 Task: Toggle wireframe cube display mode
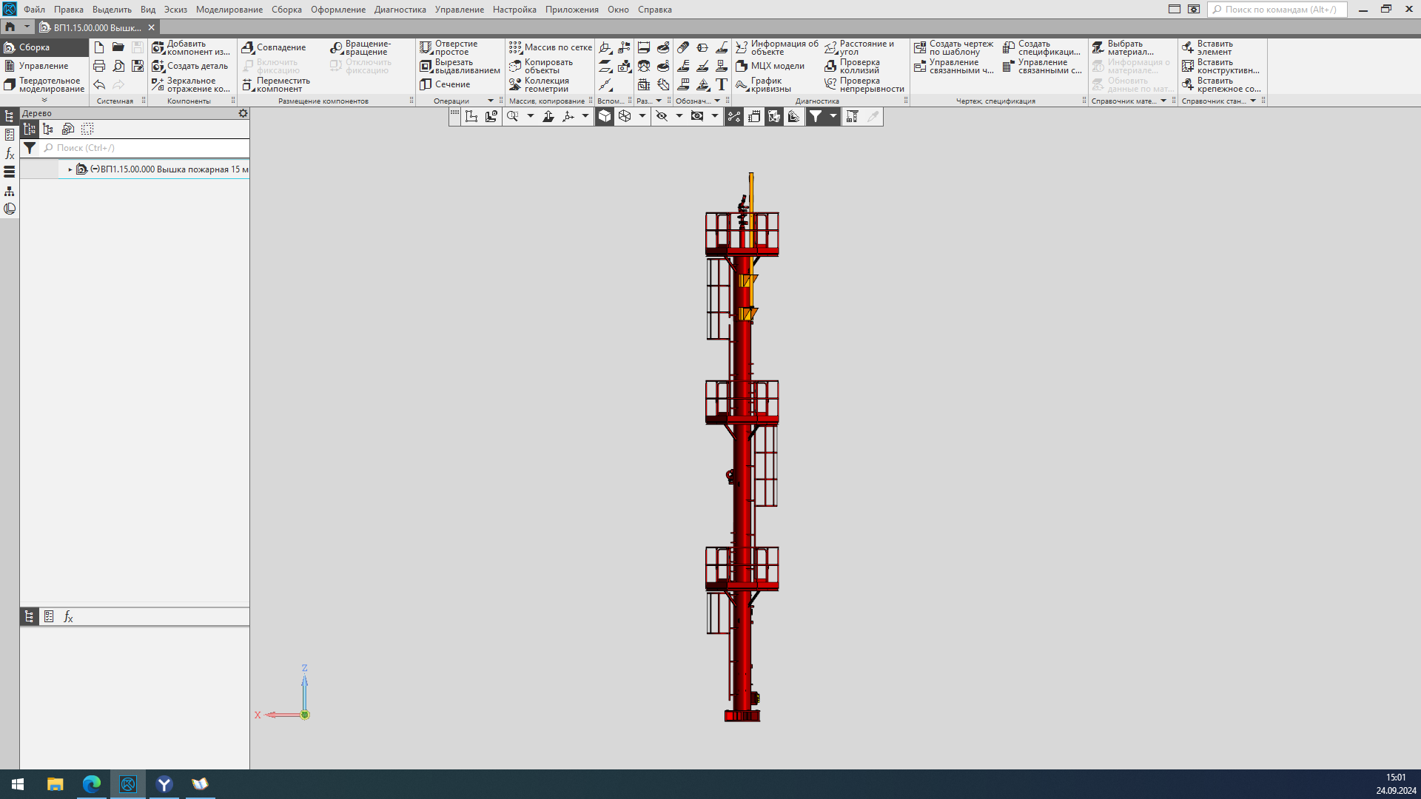(625, 116)
